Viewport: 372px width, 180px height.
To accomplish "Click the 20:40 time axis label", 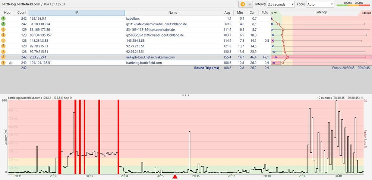I will 338,176.
